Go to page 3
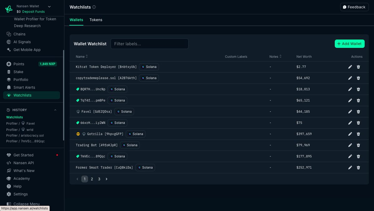Image resolution: width=374 pixels, height=211 pixels. pos(99,179)
